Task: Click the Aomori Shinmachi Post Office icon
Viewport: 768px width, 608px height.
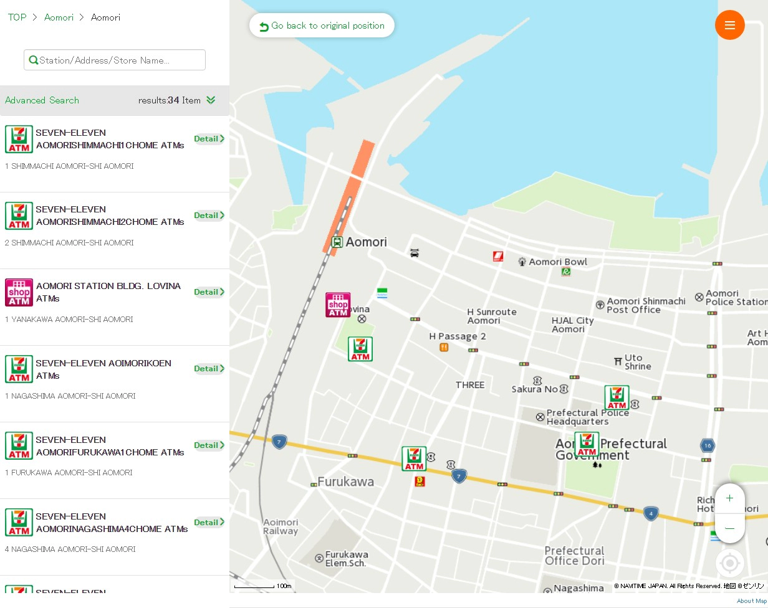Action: pyautogui.click(x=600, y=305)
